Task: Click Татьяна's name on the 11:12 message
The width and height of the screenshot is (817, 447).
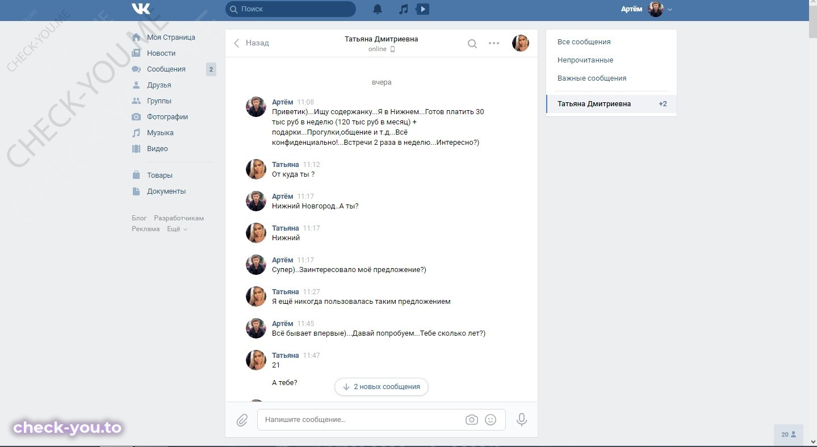Action: [286, 165]
